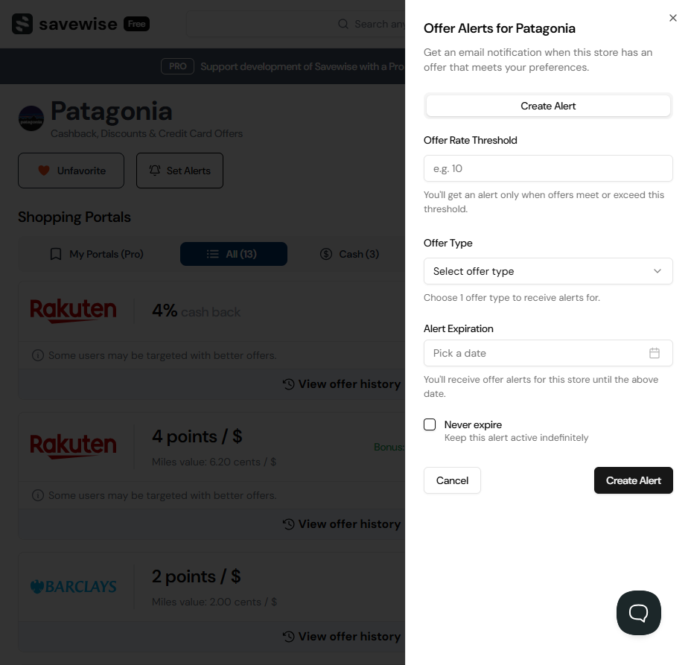Click the Savewise logo icon
691x665 pixels.
pyautogui.click(x=22, y=24)
